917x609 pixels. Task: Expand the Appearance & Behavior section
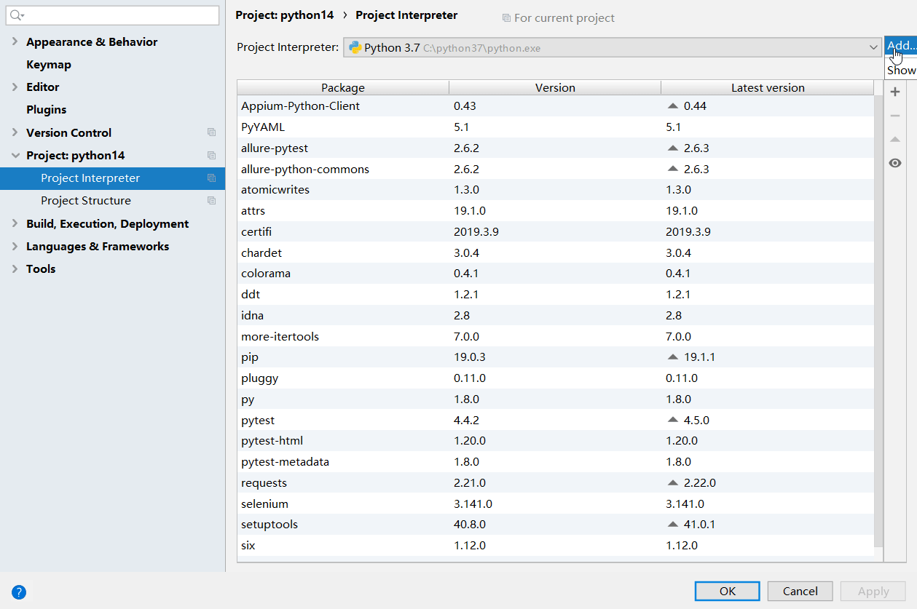tap(15, 42)
